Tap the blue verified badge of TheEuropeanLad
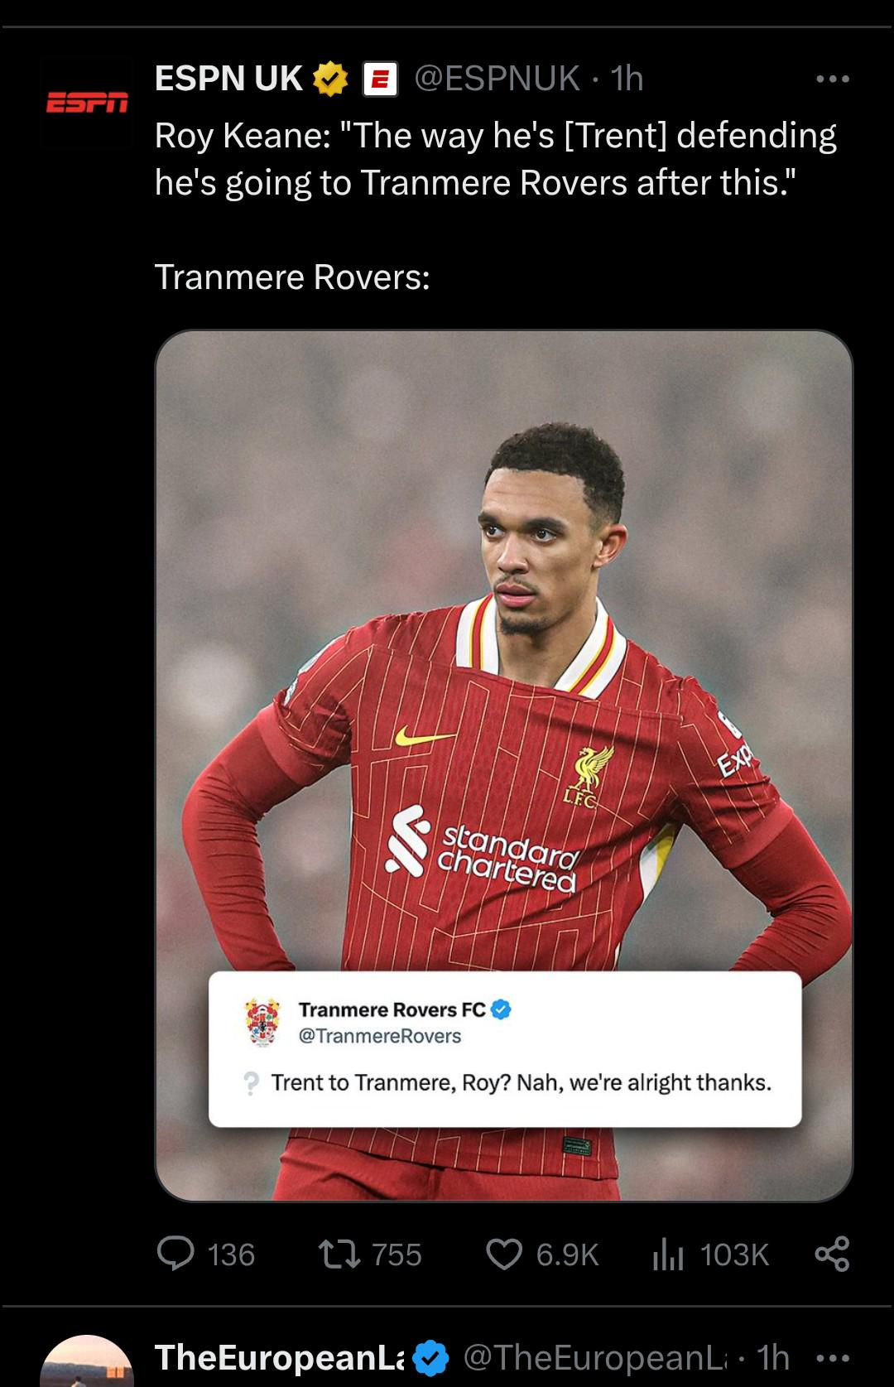The width and height of the screenshot is (894, 1387). pyautogui.click(x=430, y=1358)
